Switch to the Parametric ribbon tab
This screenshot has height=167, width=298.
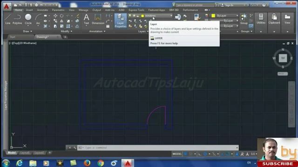(x=58, y=10)
